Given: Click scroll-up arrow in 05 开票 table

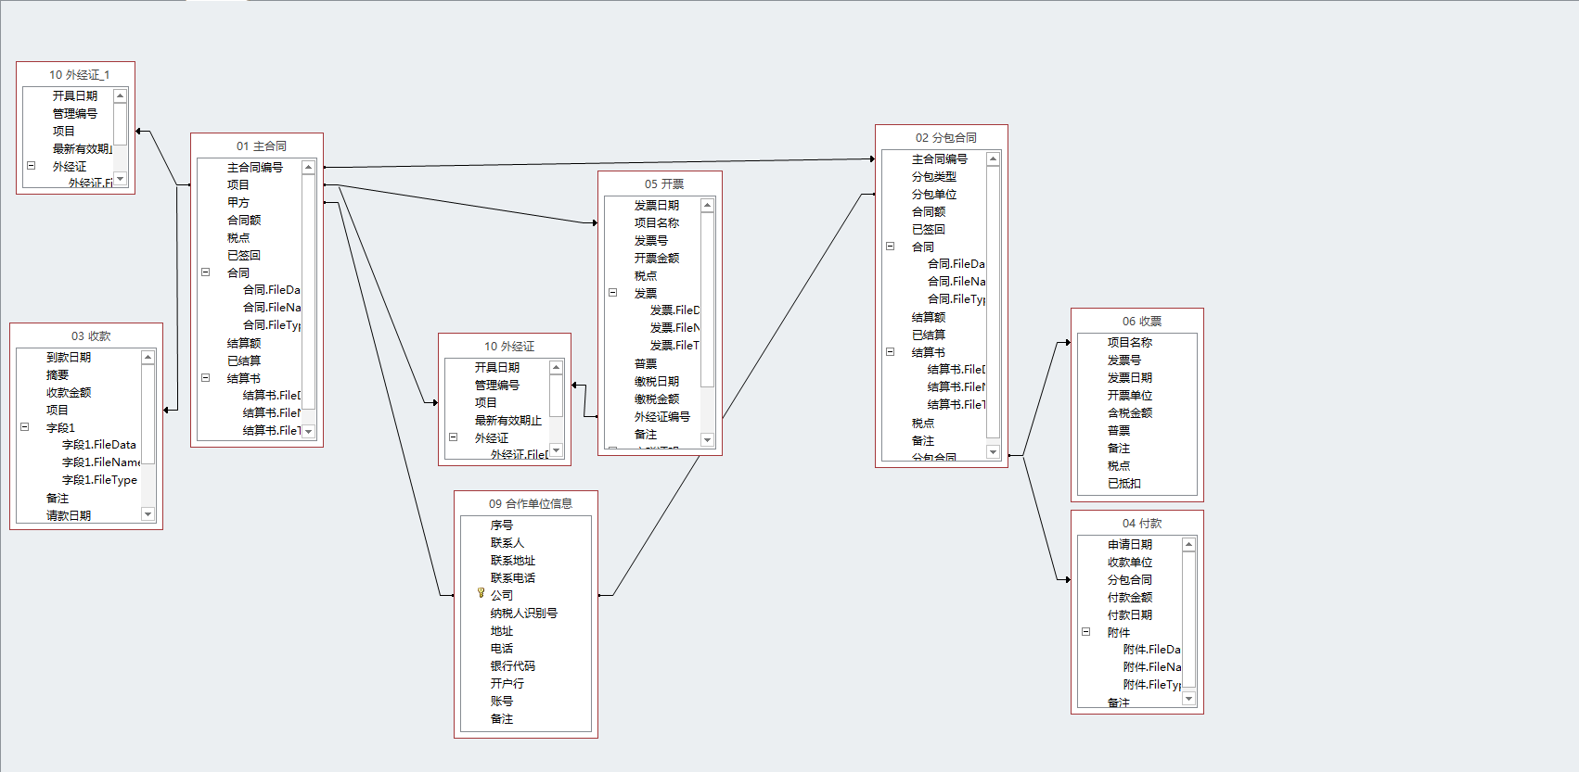Looking at the screenshot, I should click(707, 205).
